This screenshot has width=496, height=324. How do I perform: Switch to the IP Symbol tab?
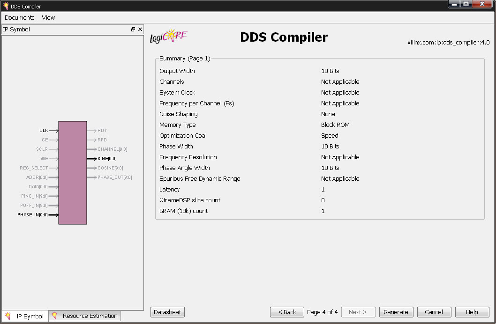pyautogui.click(x=25, y=316)
